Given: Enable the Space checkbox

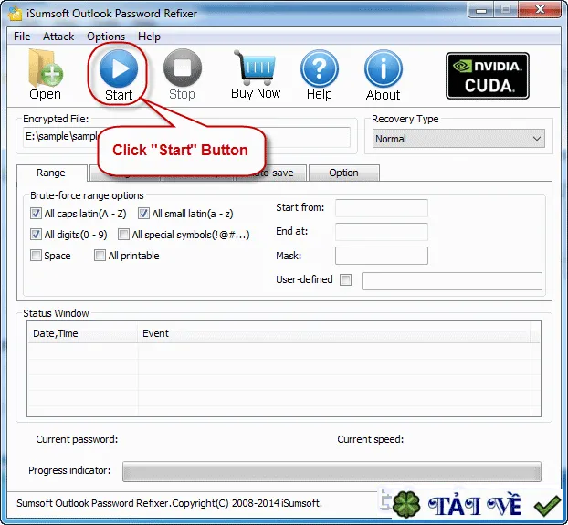Looking at the screenshot, I should 36,256.
